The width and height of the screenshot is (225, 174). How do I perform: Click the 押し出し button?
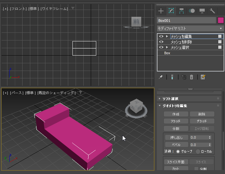(176, 137)
